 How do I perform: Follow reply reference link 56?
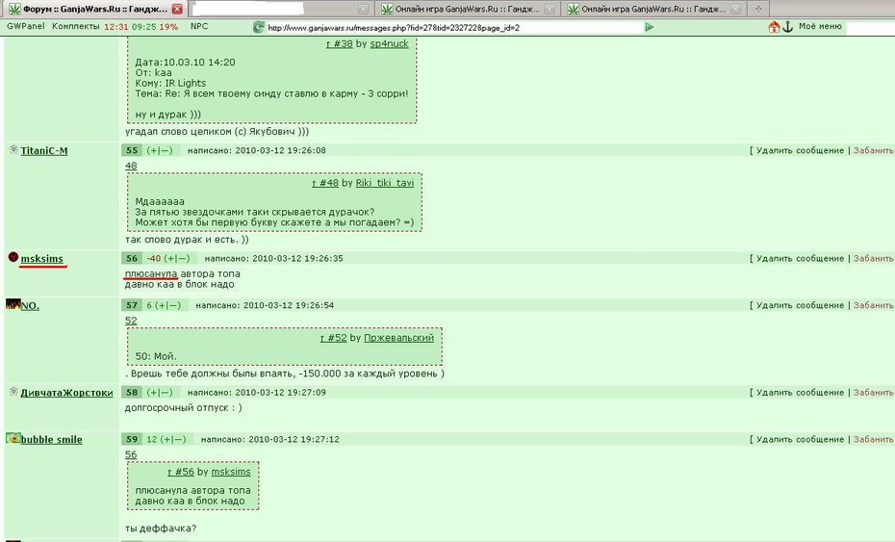(x=131, y=454)
